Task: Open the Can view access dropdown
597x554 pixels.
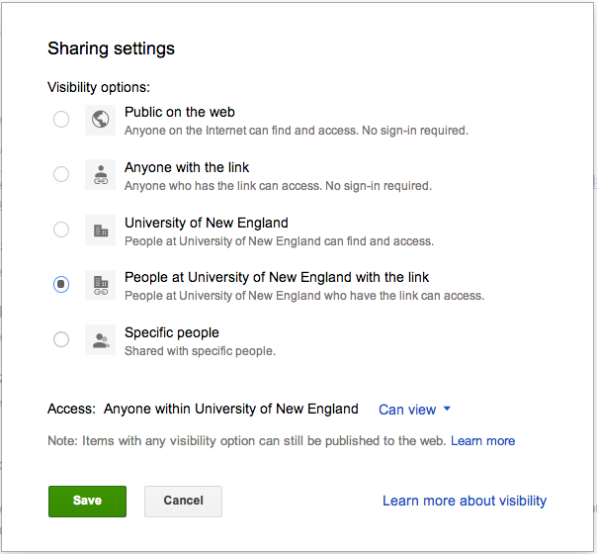Action: click(414, 410)
